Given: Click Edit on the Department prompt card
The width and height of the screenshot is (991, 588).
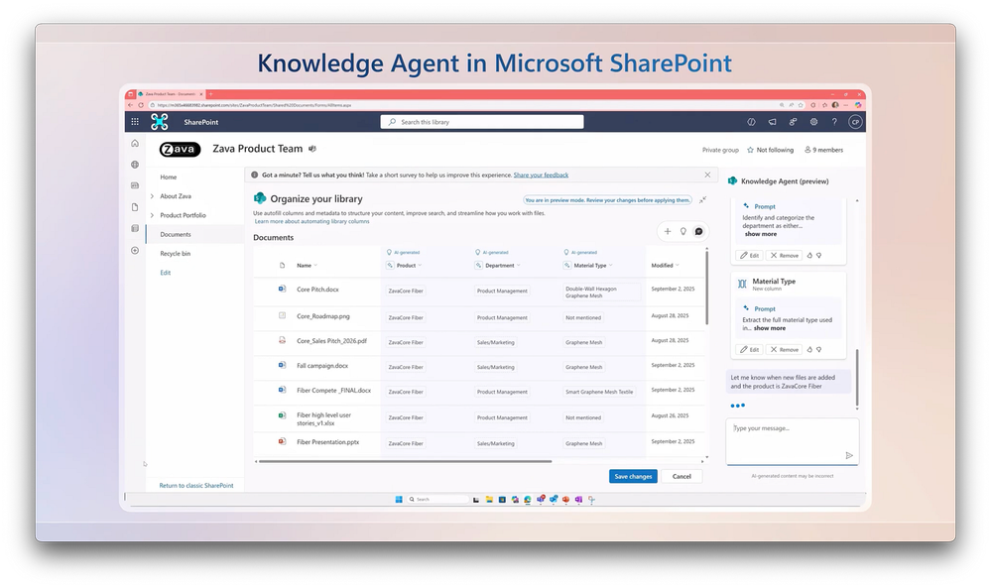Looking at the screenshot, I should pyautogui.click(x=749, y=256).
